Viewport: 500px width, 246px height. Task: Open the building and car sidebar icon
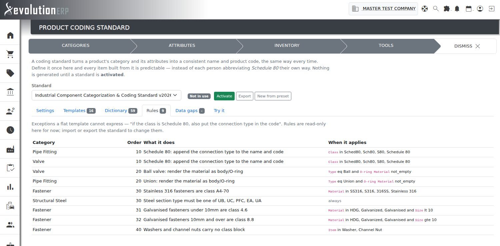point(10,206)
